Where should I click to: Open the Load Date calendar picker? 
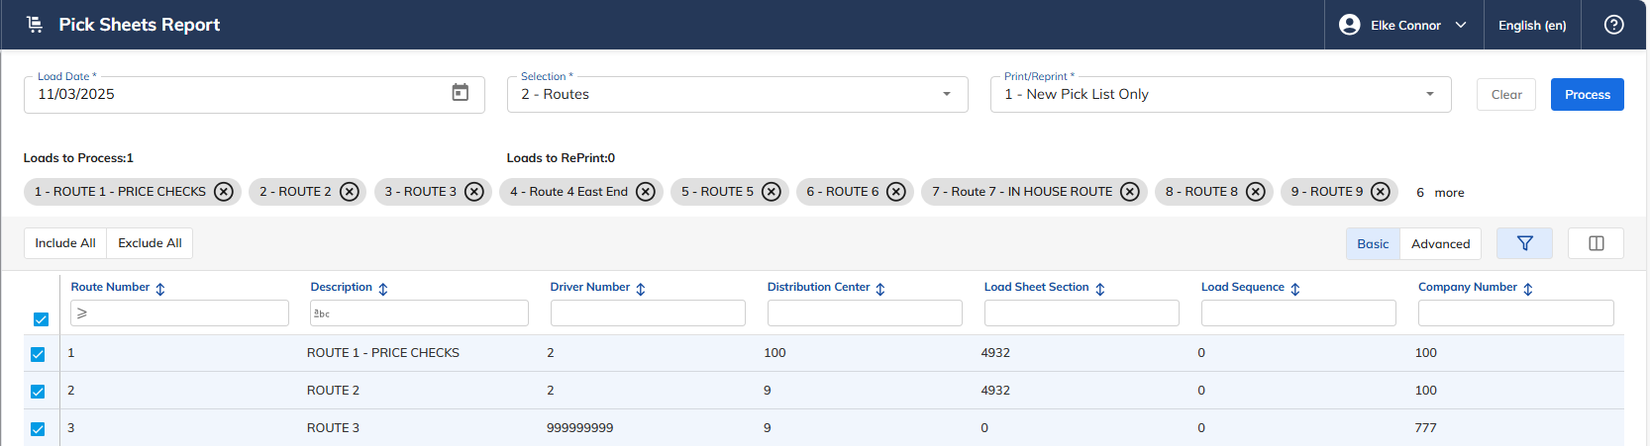pyautogui.click(x=461, y=93)
